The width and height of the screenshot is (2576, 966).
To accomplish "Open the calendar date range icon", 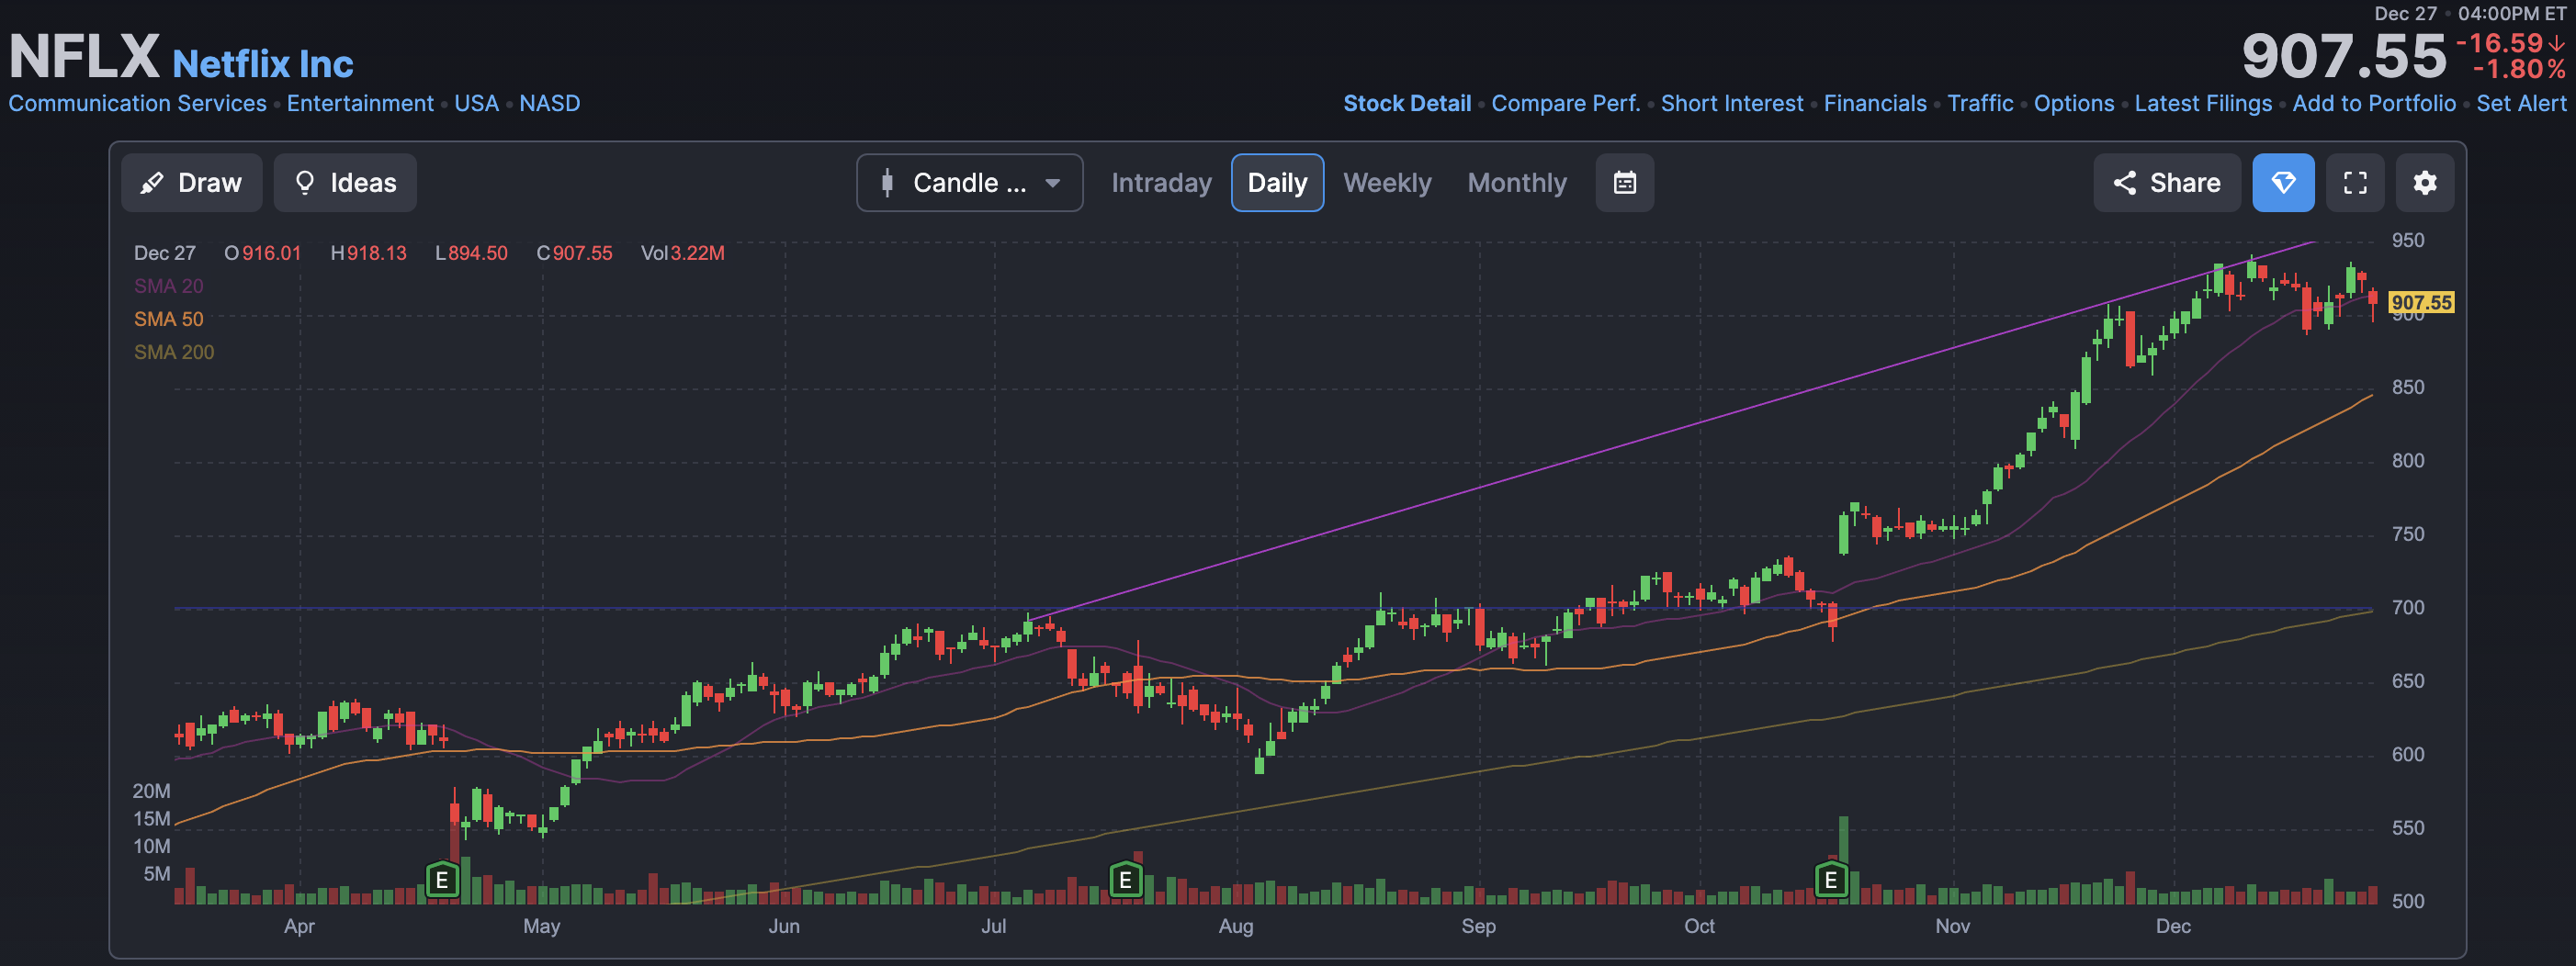I will pyautogui.click(x=1624, y=183).
